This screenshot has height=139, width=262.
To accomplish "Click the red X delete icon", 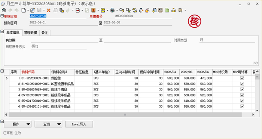I will [48, 10].
